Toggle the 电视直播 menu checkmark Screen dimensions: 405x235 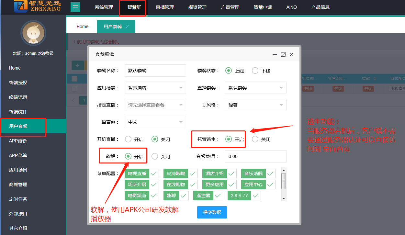[154, 174]
